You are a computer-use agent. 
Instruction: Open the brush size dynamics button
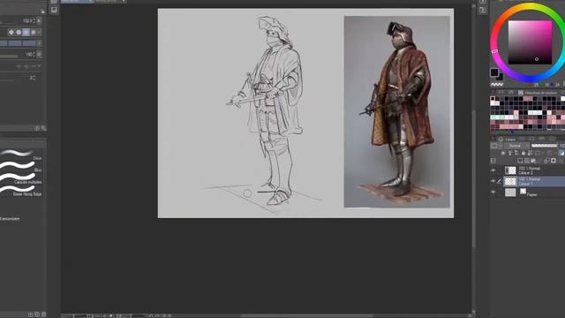(39, 21)
